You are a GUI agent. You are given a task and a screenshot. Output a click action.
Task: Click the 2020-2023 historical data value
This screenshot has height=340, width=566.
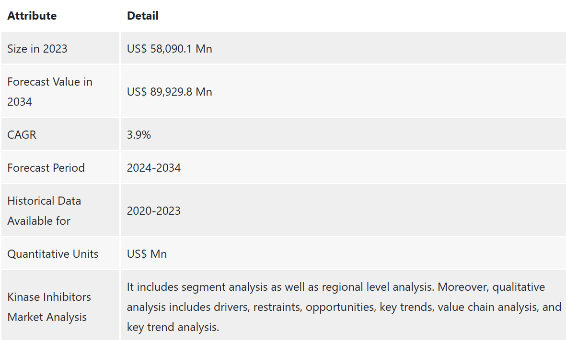(x=153, y=211)
